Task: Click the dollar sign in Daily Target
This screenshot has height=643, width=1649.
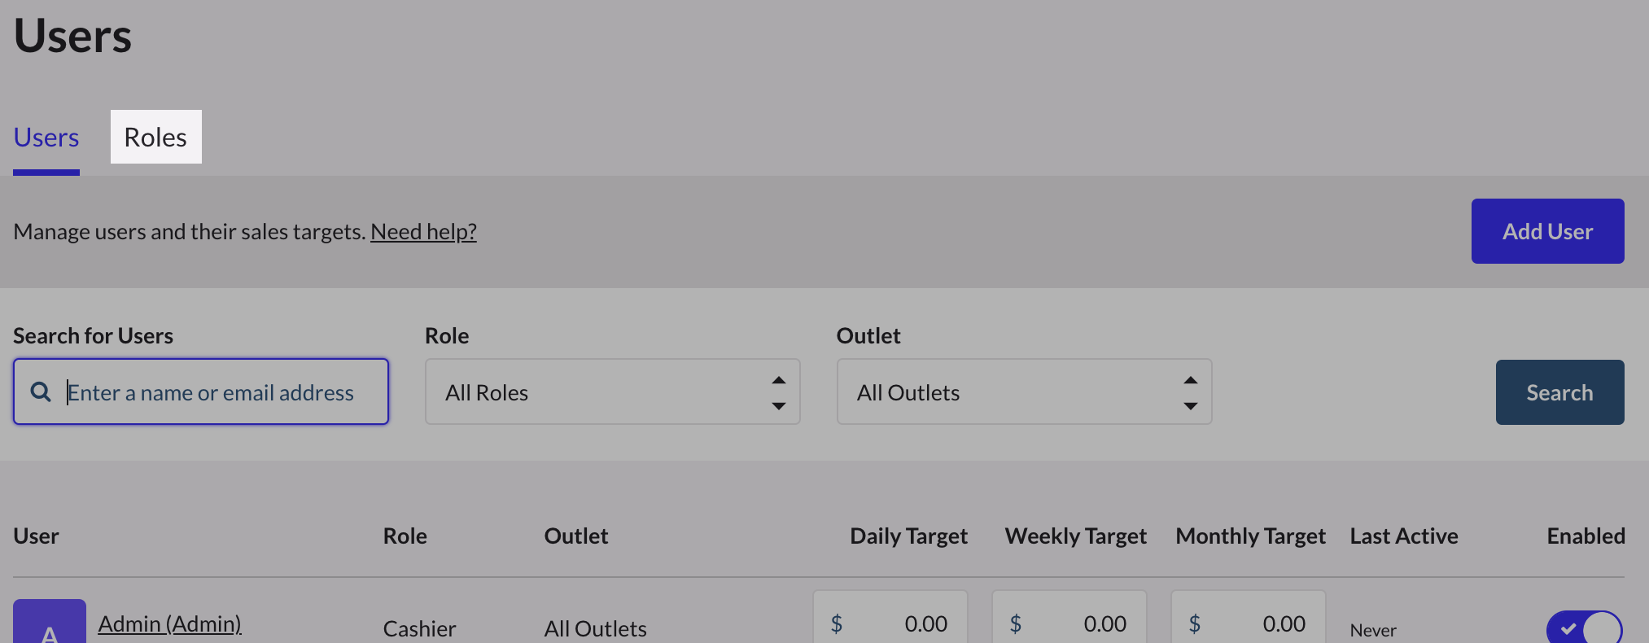Action: coord(837,624)
